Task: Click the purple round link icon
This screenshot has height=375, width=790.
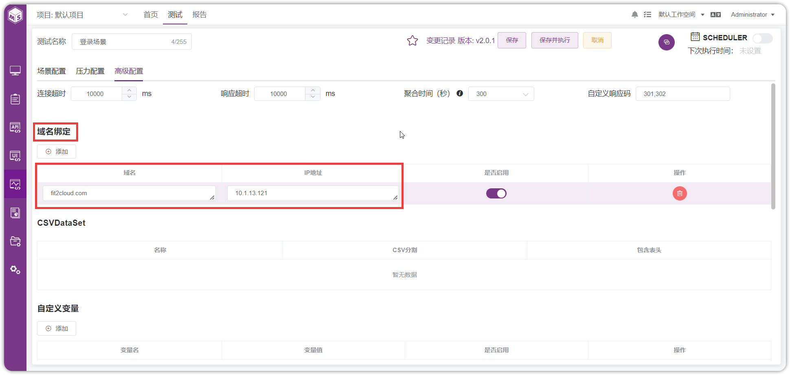Action: point(667,42)
